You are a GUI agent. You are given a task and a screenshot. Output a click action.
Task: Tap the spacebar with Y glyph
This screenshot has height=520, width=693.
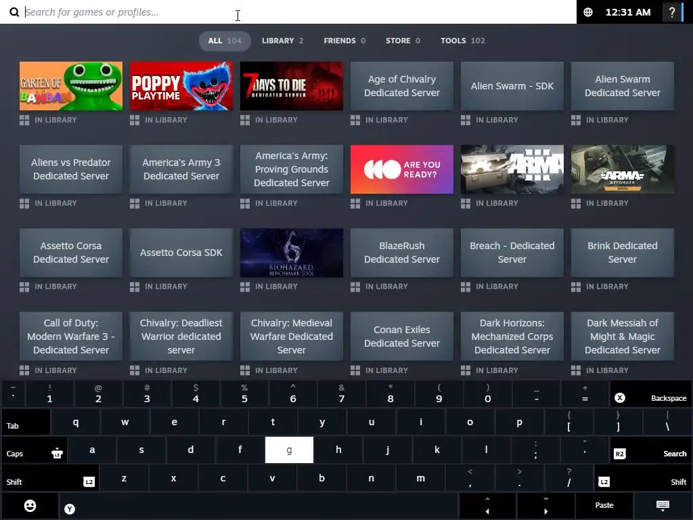(259, 506)
